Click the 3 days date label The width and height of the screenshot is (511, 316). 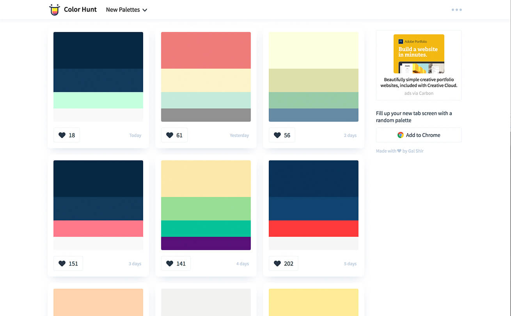[135, 264]
